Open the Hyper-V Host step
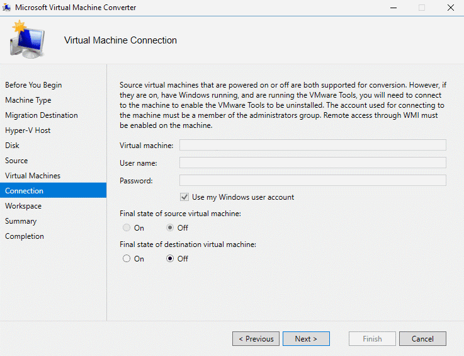This screenshot has width=464, height=356. pyautogui.click(x=28, y=130)
